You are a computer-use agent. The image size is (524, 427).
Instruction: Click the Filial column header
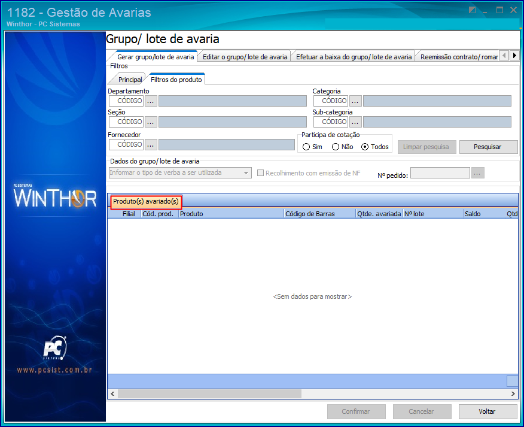click(130, 214)
